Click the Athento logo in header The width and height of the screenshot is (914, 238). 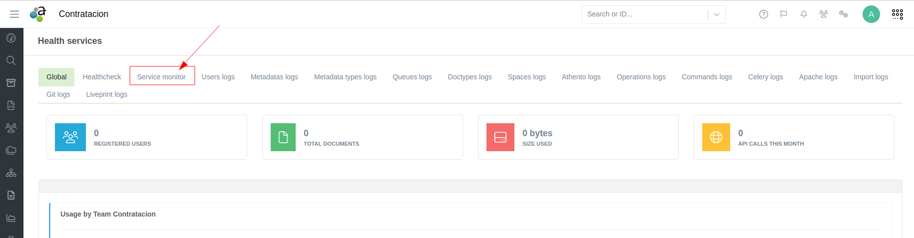(38, 14)
